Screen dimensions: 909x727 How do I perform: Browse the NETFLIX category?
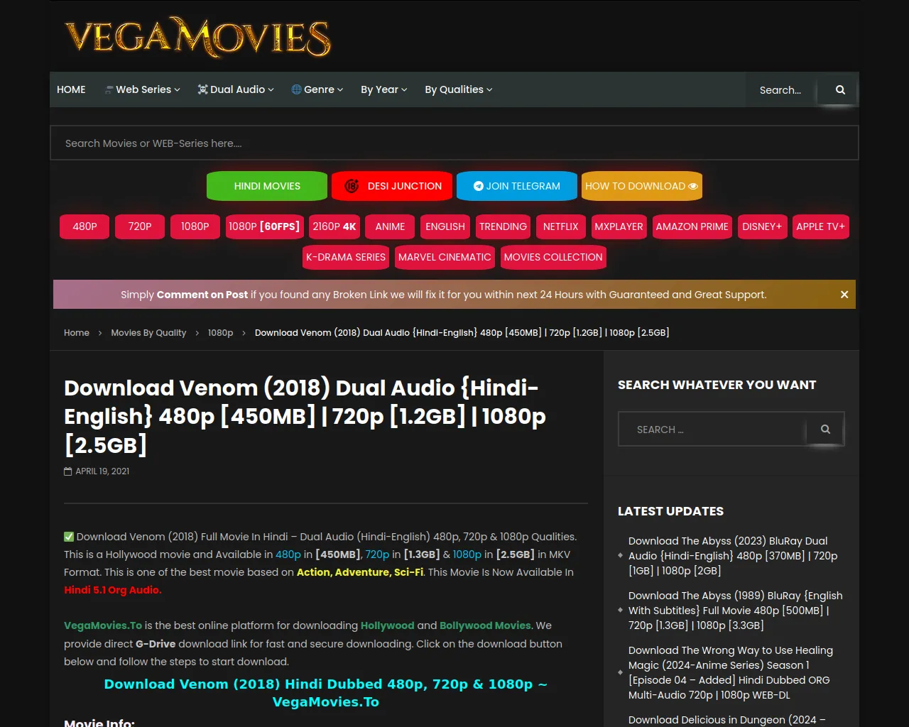click(x=561, y=226)
